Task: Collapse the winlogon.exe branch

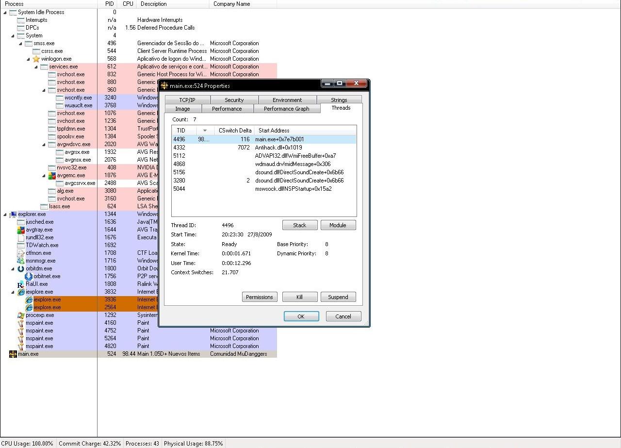Action: tap(29, 59)
